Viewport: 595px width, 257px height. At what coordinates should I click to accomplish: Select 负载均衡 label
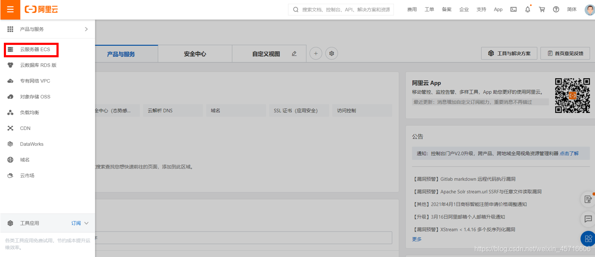tap(30, 112)
